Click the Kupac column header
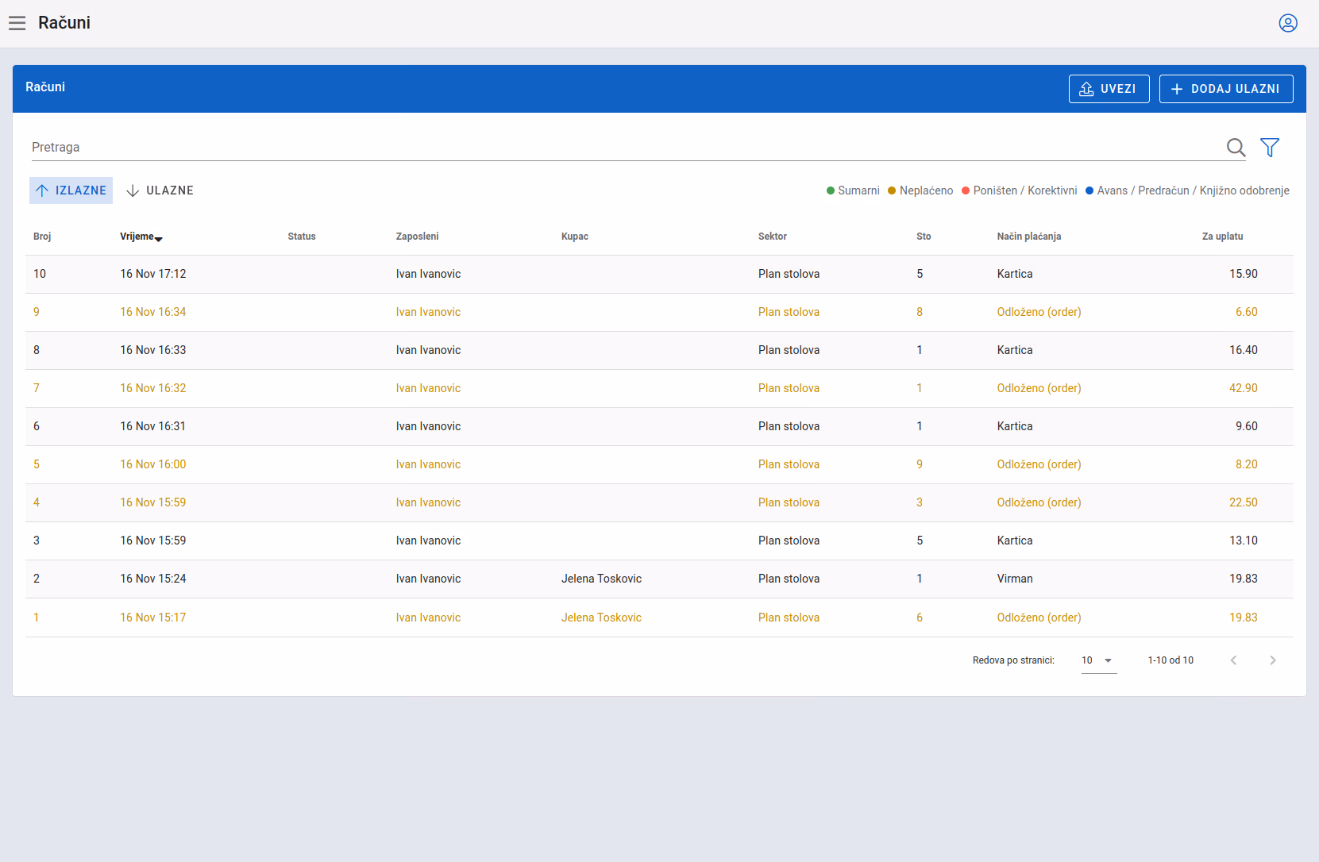Viewport: 1319px width, 862px height. pos(575,237)
